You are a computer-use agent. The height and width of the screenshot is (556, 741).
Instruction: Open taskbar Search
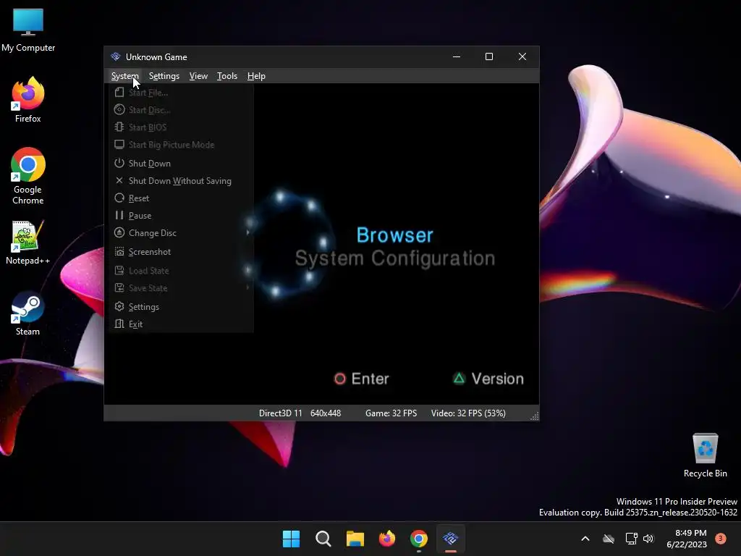pyautogui.click(x=323, y=539)
